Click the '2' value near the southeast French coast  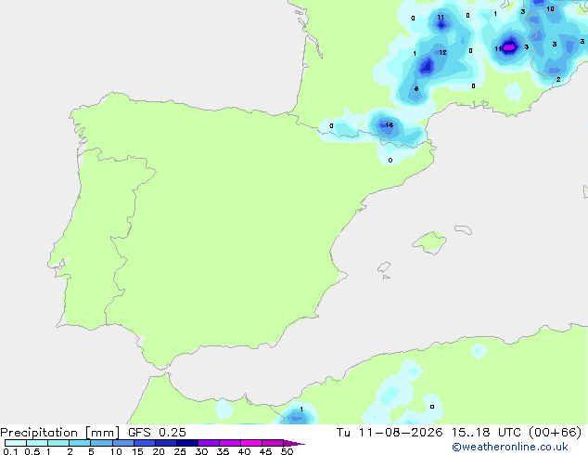pyautogui.click(x=558, y=79)
